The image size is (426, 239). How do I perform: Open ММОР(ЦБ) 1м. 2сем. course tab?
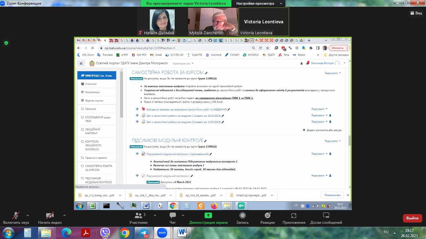tap(97, 76)
